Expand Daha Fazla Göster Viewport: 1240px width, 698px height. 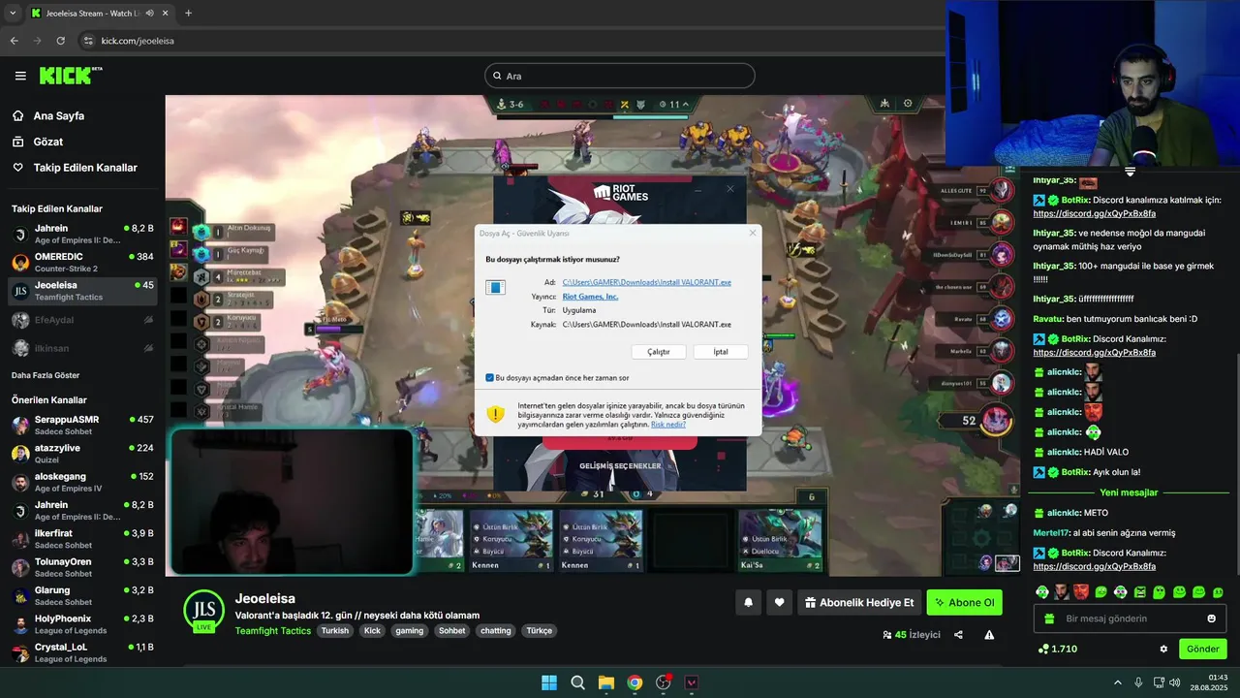[46, 375]
